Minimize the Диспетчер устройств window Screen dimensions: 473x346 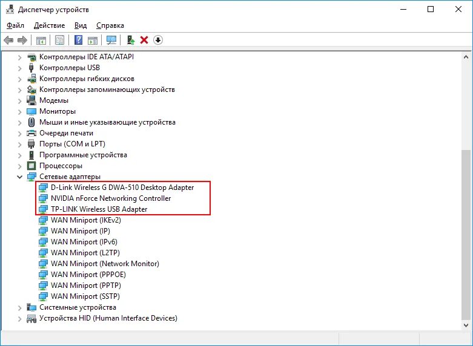403,9
